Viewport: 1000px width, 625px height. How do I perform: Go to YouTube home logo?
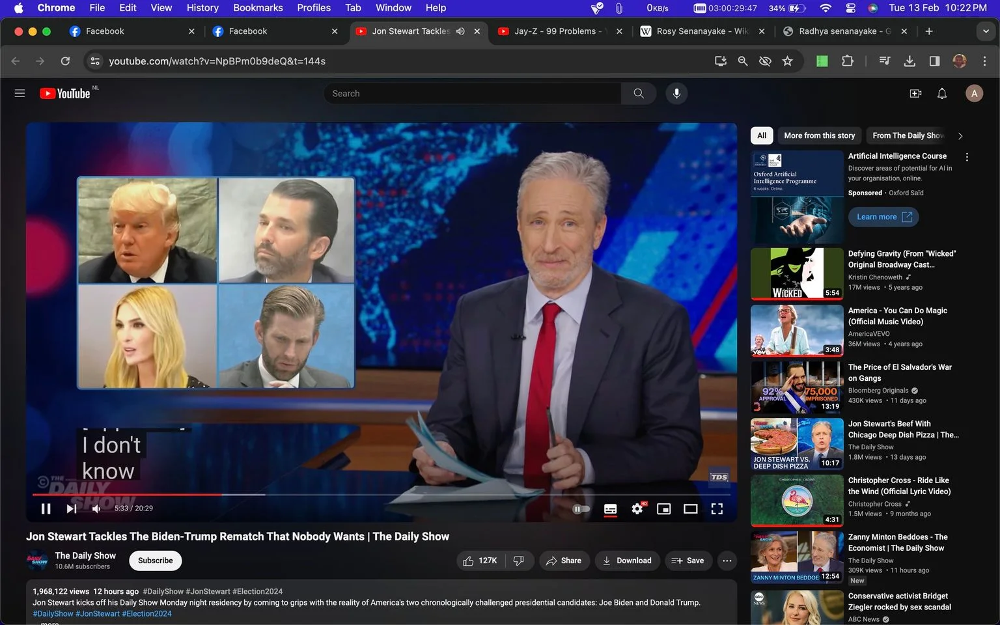[65, 93]
